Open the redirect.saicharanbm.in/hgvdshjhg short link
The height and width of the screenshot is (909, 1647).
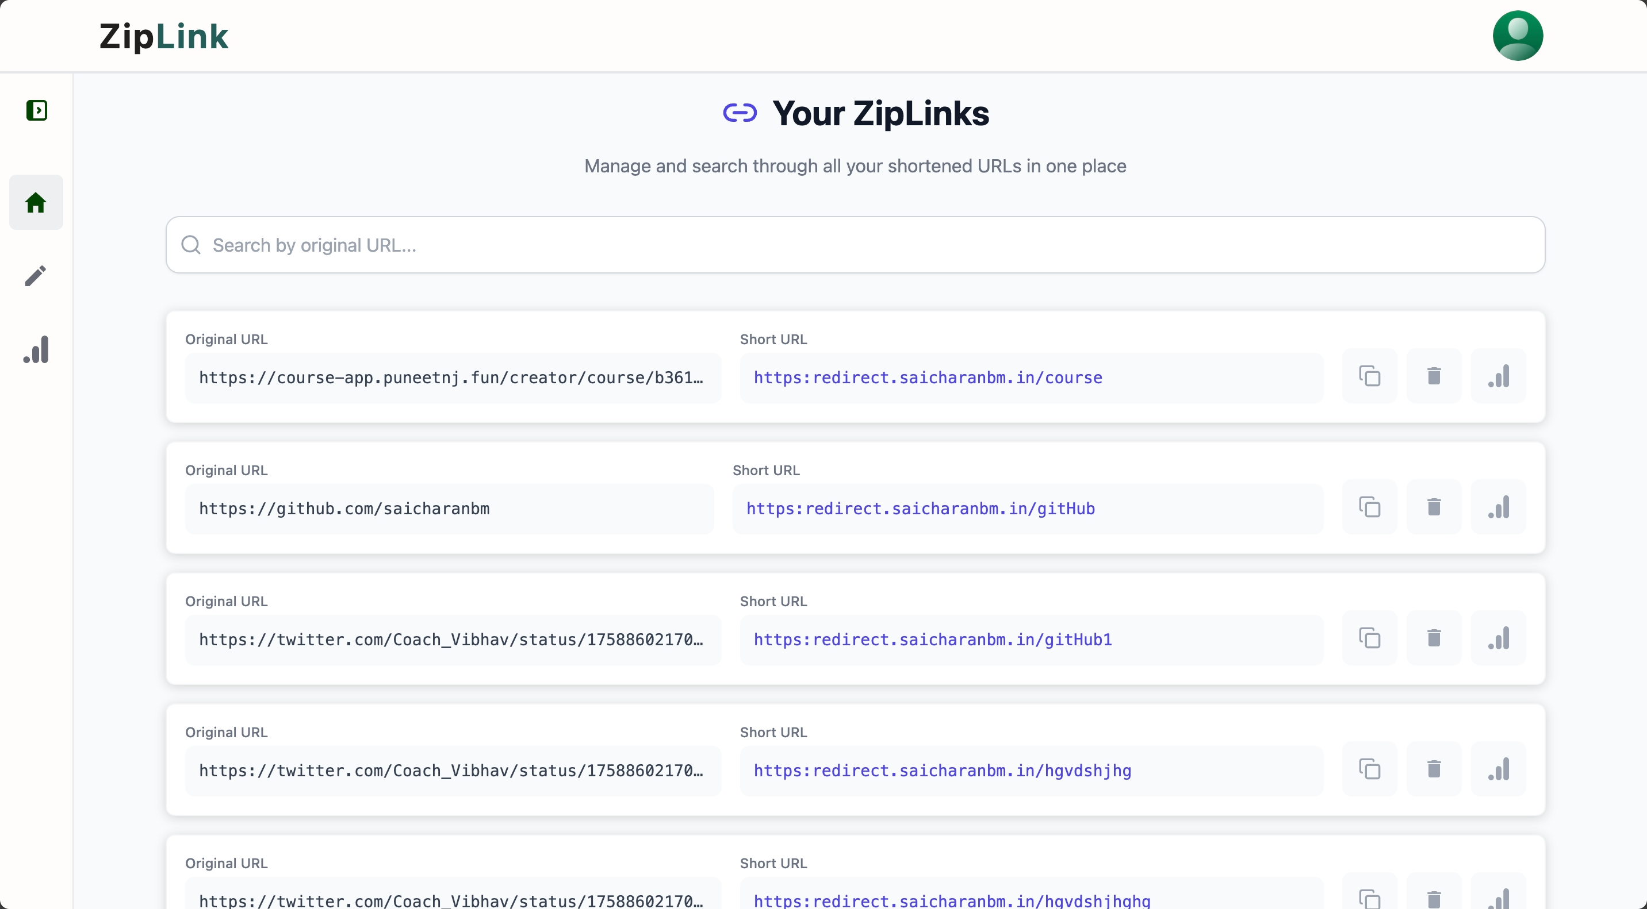coord(943,771)
